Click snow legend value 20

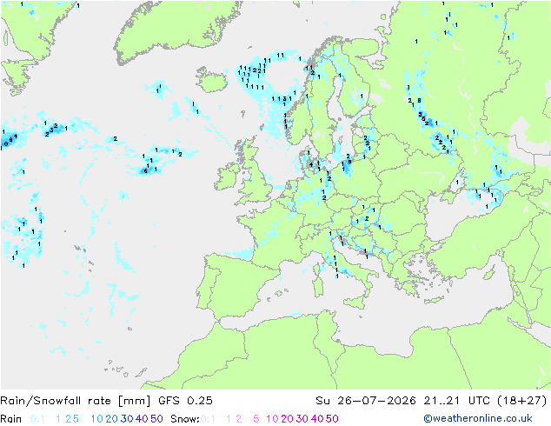click(x=287, y=419)
